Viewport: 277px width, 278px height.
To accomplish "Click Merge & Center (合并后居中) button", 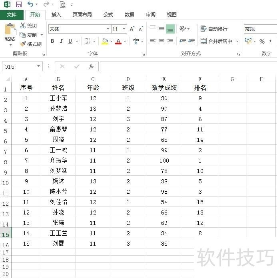I will click(x=216, y=41).
